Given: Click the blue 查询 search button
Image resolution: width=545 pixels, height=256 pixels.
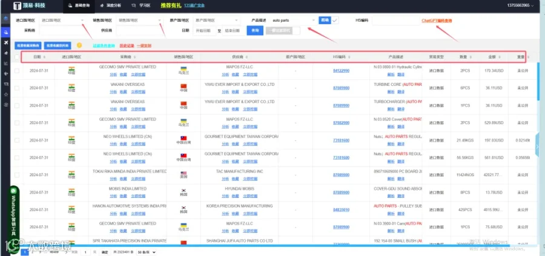Looking at the screenshot, I should coord(255,31).
